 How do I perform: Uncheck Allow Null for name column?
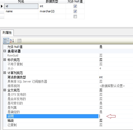click(75, 11)
